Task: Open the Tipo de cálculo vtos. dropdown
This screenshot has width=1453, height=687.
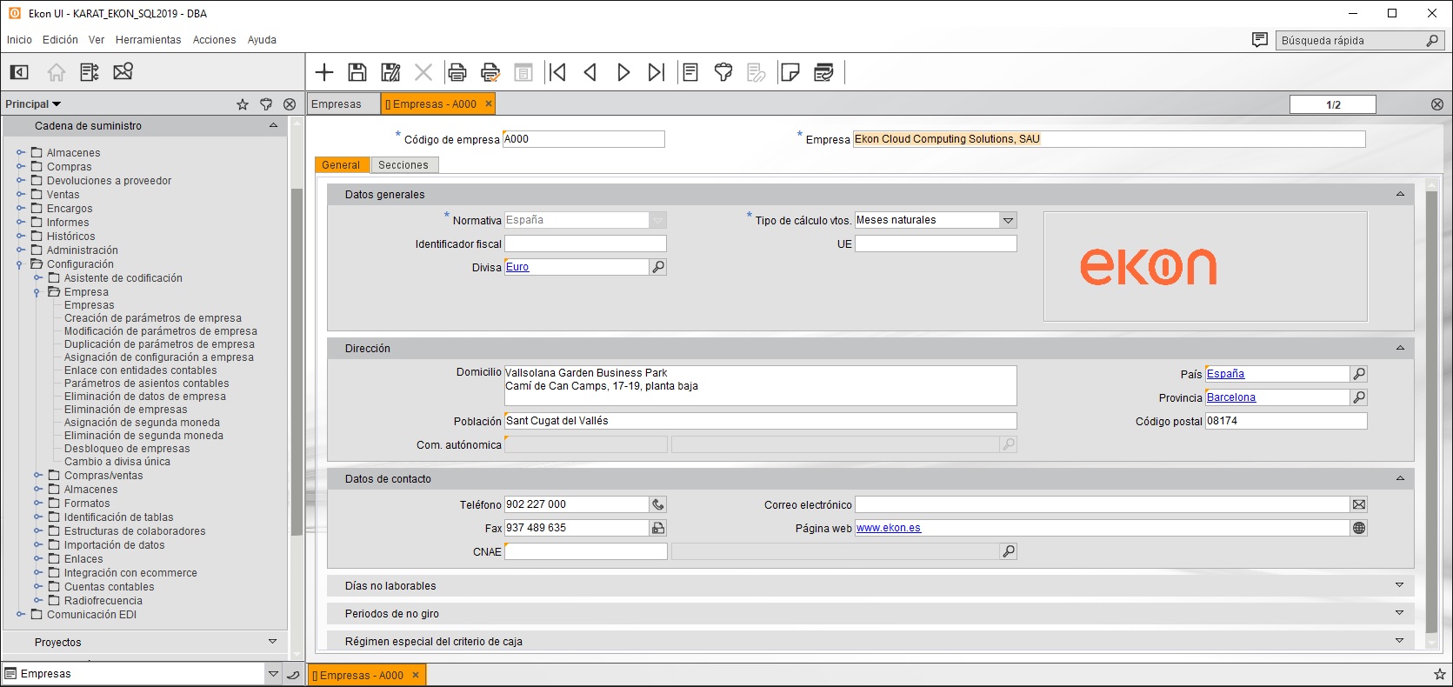Action: point(1008,221)
